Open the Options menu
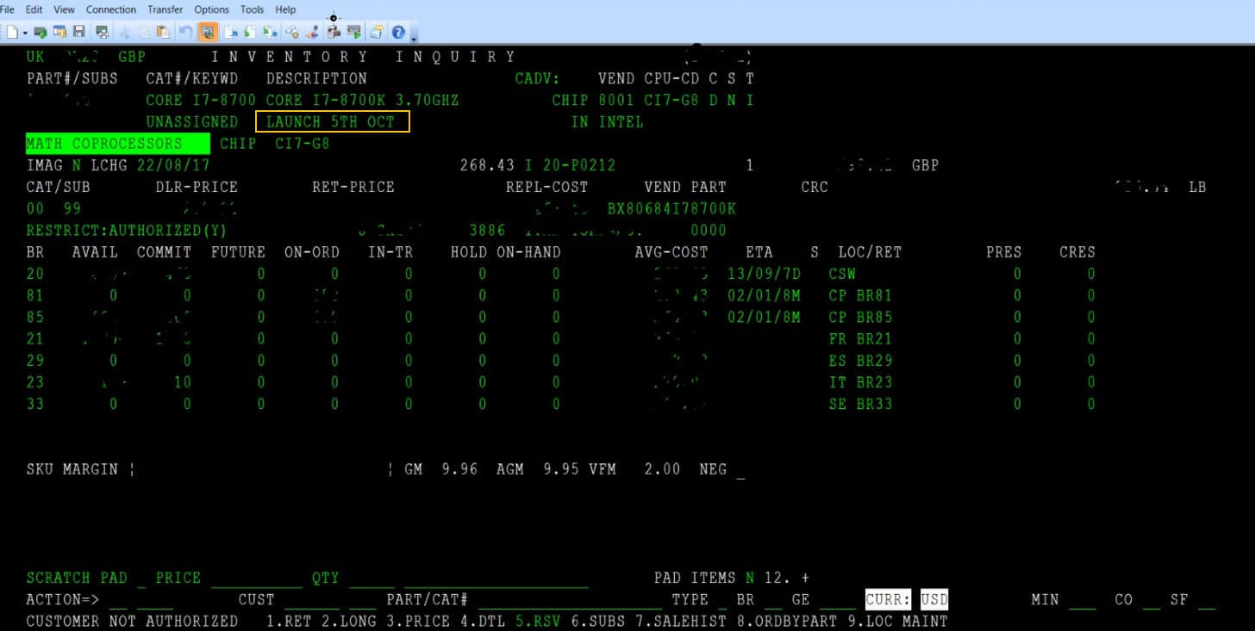The width and height of the screenshot is (1255, 631). (211, 9)
